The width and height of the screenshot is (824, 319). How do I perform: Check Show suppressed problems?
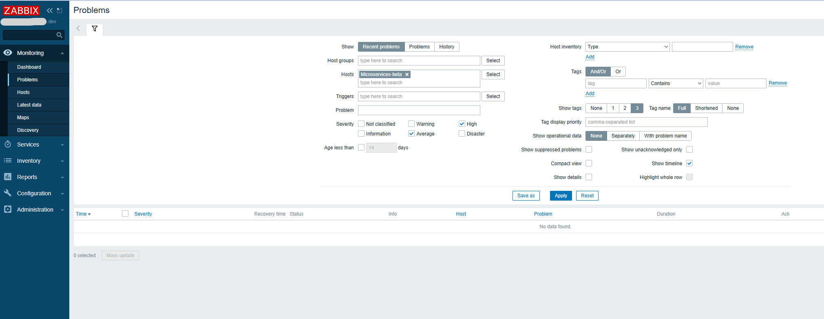coord(589,149)
